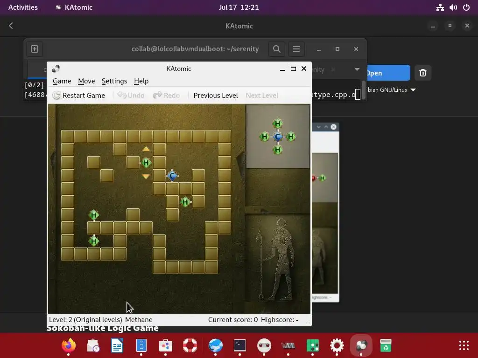The width and height of the screenshot is (478, 358).
Task: Click the trash delete button
Action: 423,73
